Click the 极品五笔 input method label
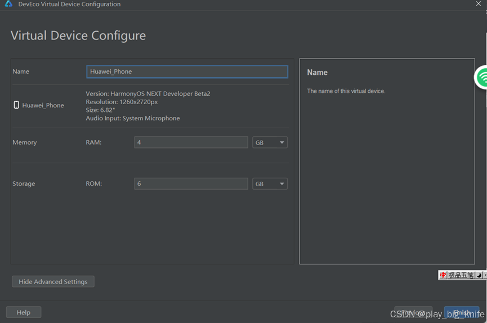Image resolution: width=487 pixels, height=323 pixels. tap(461, 275)
